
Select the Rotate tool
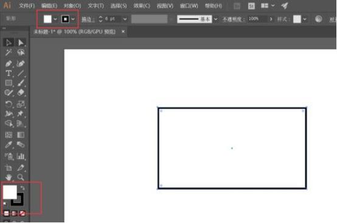coord(9,105)
